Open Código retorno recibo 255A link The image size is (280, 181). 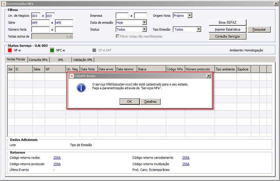click(x=57, y=158)
